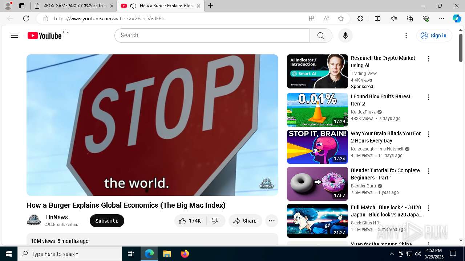Screen dimensions: 465x261
Task: Open more actions menu below video
Action: pos(272,221)
